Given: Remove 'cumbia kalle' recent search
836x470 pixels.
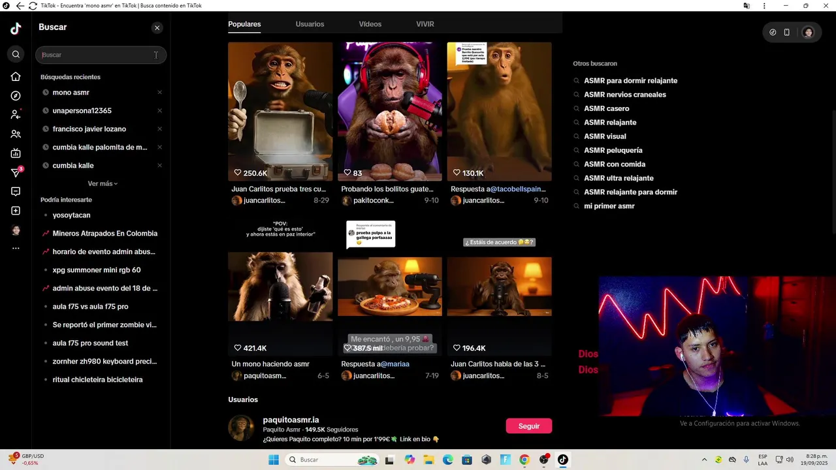Looking at the screenshot, I should [x=159, y=165].
